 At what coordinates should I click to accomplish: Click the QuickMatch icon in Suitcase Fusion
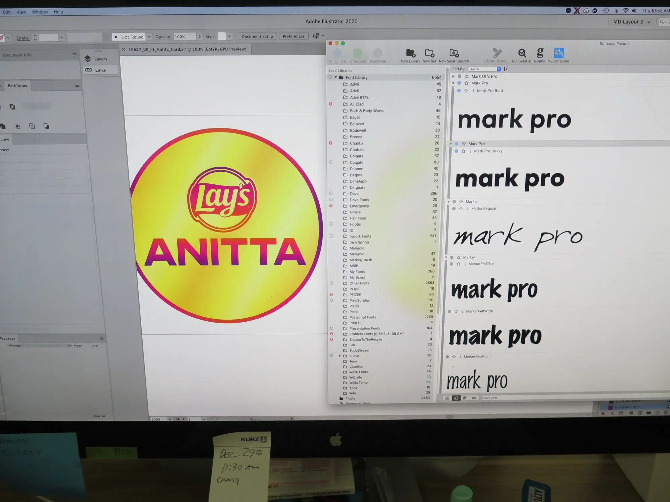point(522,53)
